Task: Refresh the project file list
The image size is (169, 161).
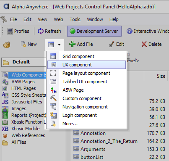Action: point(49,31)
